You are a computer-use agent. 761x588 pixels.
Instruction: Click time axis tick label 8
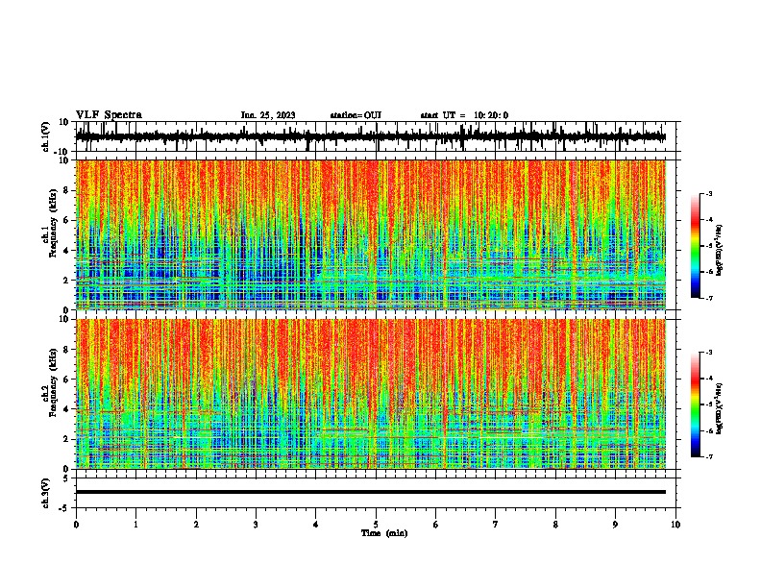click(555, 525)
